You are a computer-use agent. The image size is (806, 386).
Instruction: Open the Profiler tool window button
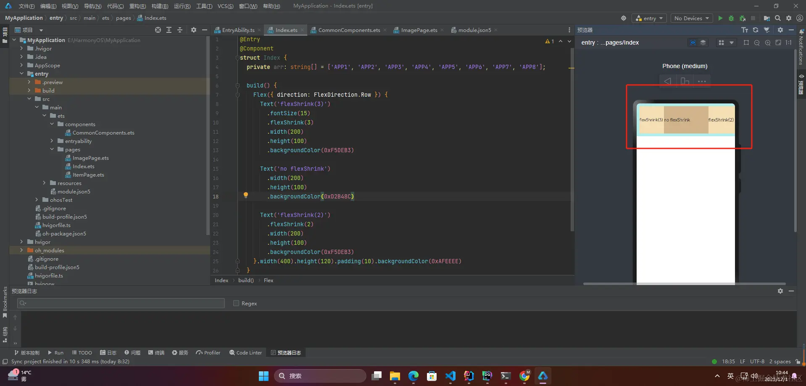(x=208, y=353)
